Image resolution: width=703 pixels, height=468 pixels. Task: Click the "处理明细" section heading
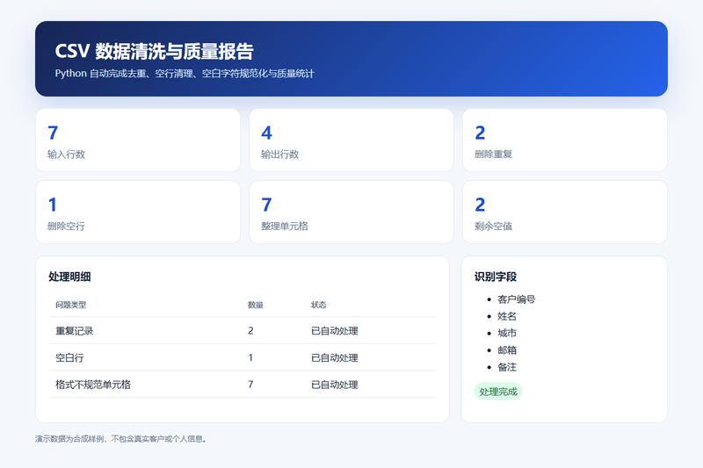[69, 277]
